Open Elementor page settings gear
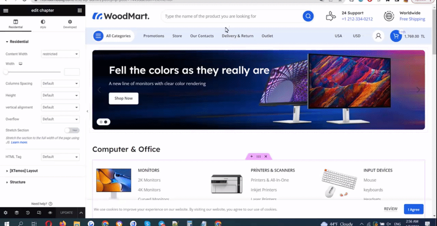Screen dimensions: 437x226 point(6,212)
